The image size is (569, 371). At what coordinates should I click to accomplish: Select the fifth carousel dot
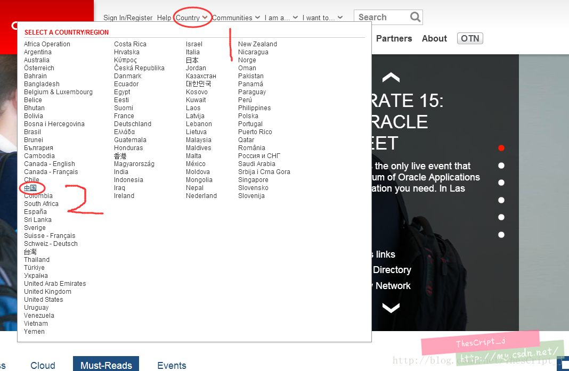[501, 217]
